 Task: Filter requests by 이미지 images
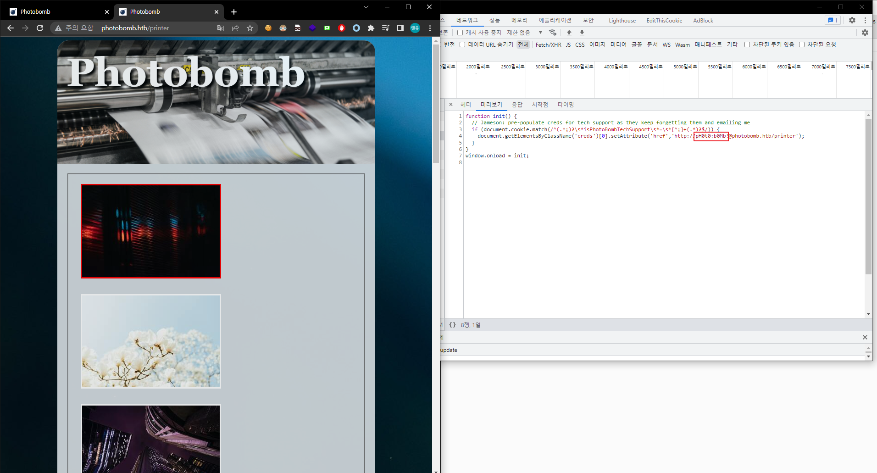(x=597, y=45)
